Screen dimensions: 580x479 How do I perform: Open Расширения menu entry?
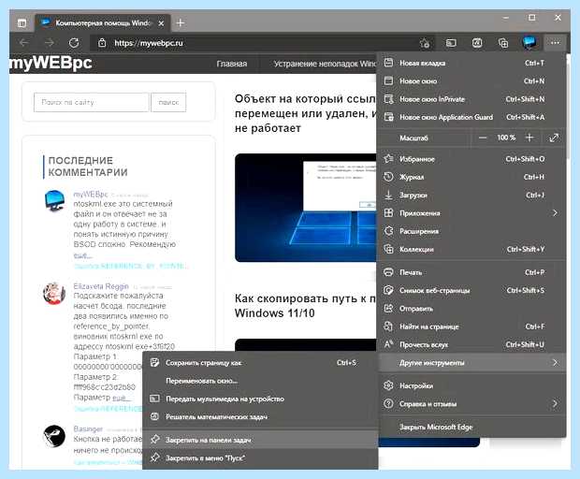pyautogui.click(x=471, y=231)
